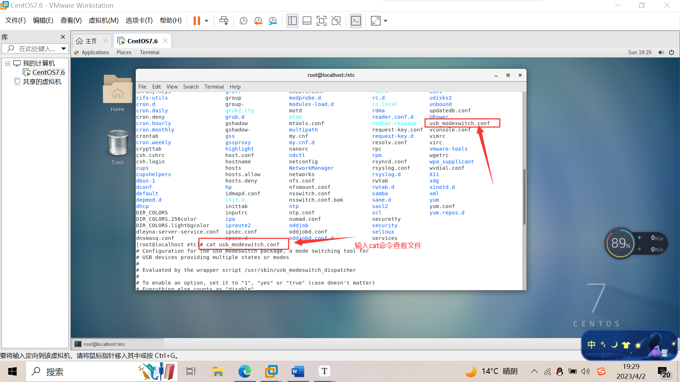Open the terminal File menu
Viewport: 680px width, 382px height.
point(142,86)
